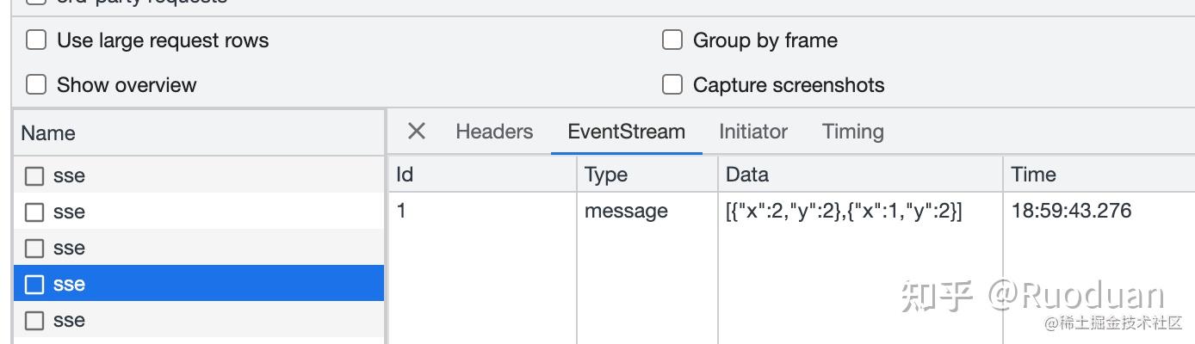Select the message event row data
This screenshot has width=1195, height=344.
point(844,211)
